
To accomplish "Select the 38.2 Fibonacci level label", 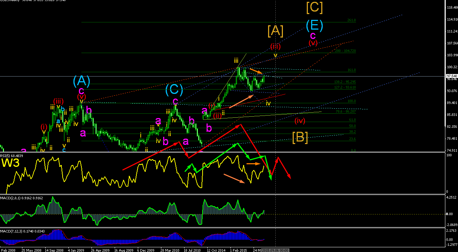I will (x=352, y=132).
